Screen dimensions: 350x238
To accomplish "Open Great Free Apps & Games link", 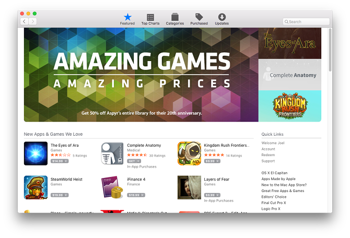I will point(283,191).
